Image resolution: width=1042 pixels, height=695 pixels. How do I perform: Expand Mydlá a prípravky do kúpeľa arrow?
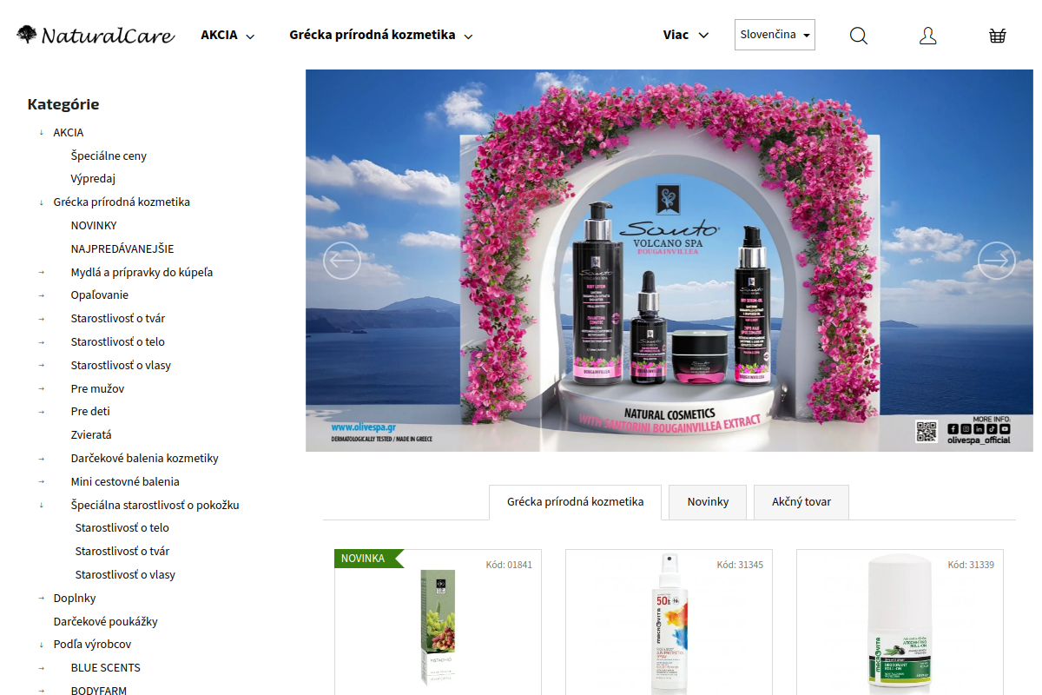[41, 272]
